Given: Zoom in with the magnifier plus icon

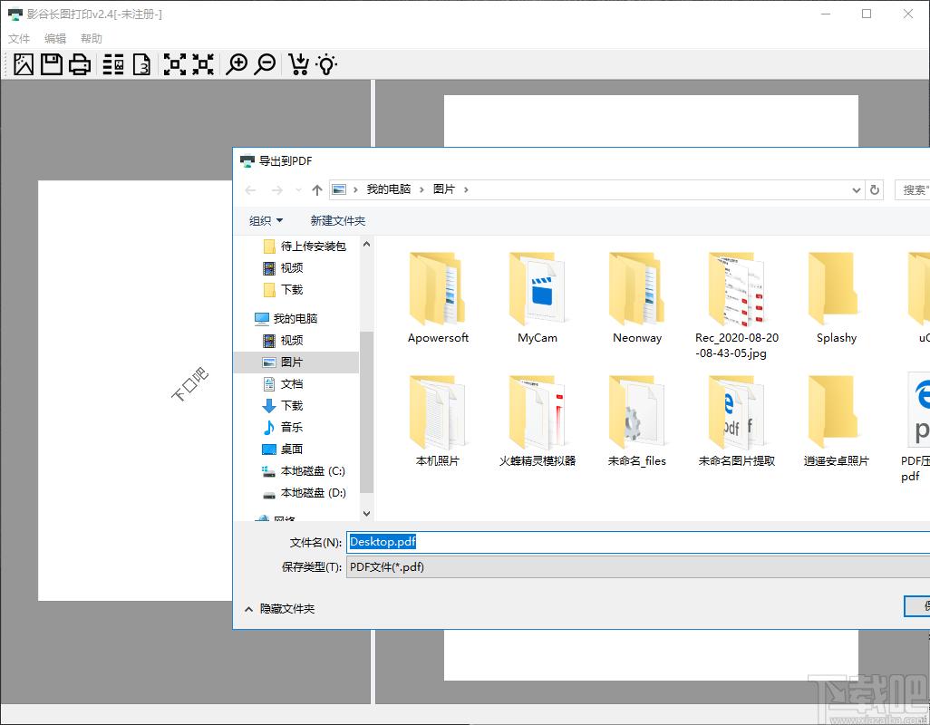Looking at the screenshot, I should (x=237, y=64).
